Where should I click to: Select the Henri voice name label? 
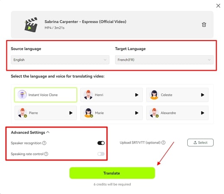coord(99,95)
